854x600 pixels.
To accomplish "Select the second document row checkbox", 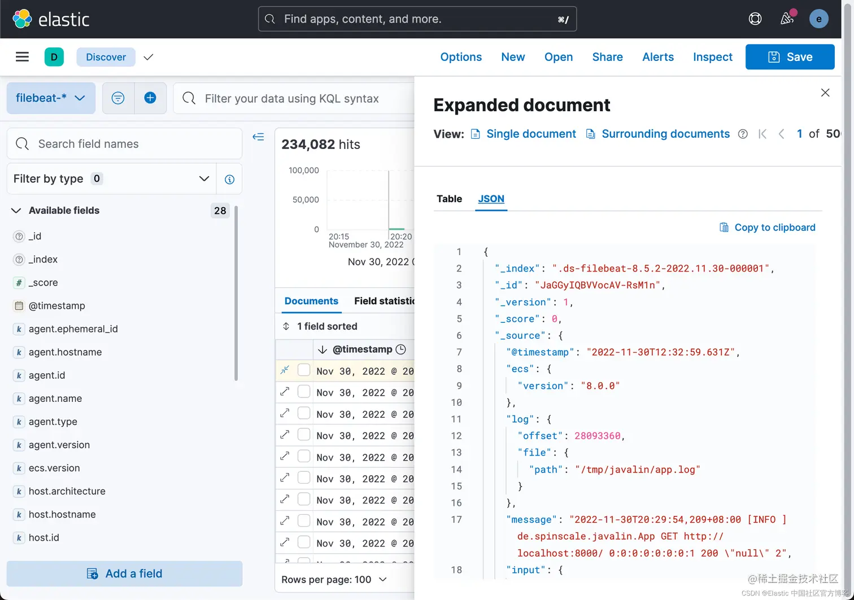I will point(304,391).
